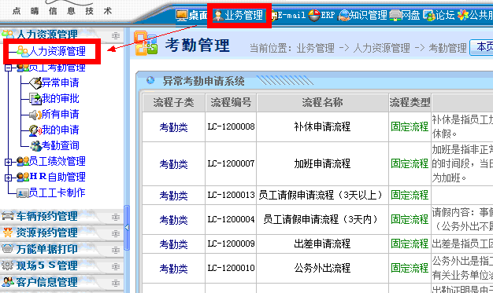
Task: Open the E-mail icon in top navigation
Action: coord(274,16)
